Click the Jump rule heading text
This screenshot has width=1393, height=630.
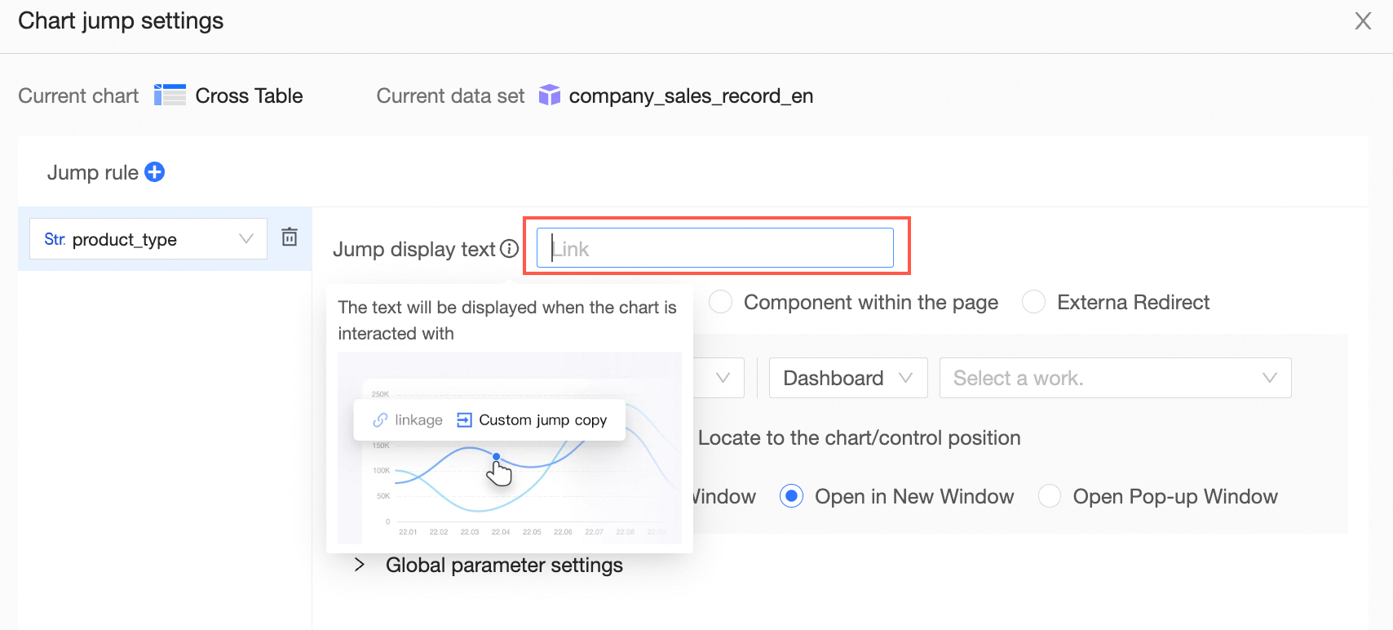pyautogui.click(x=93, y=172)
